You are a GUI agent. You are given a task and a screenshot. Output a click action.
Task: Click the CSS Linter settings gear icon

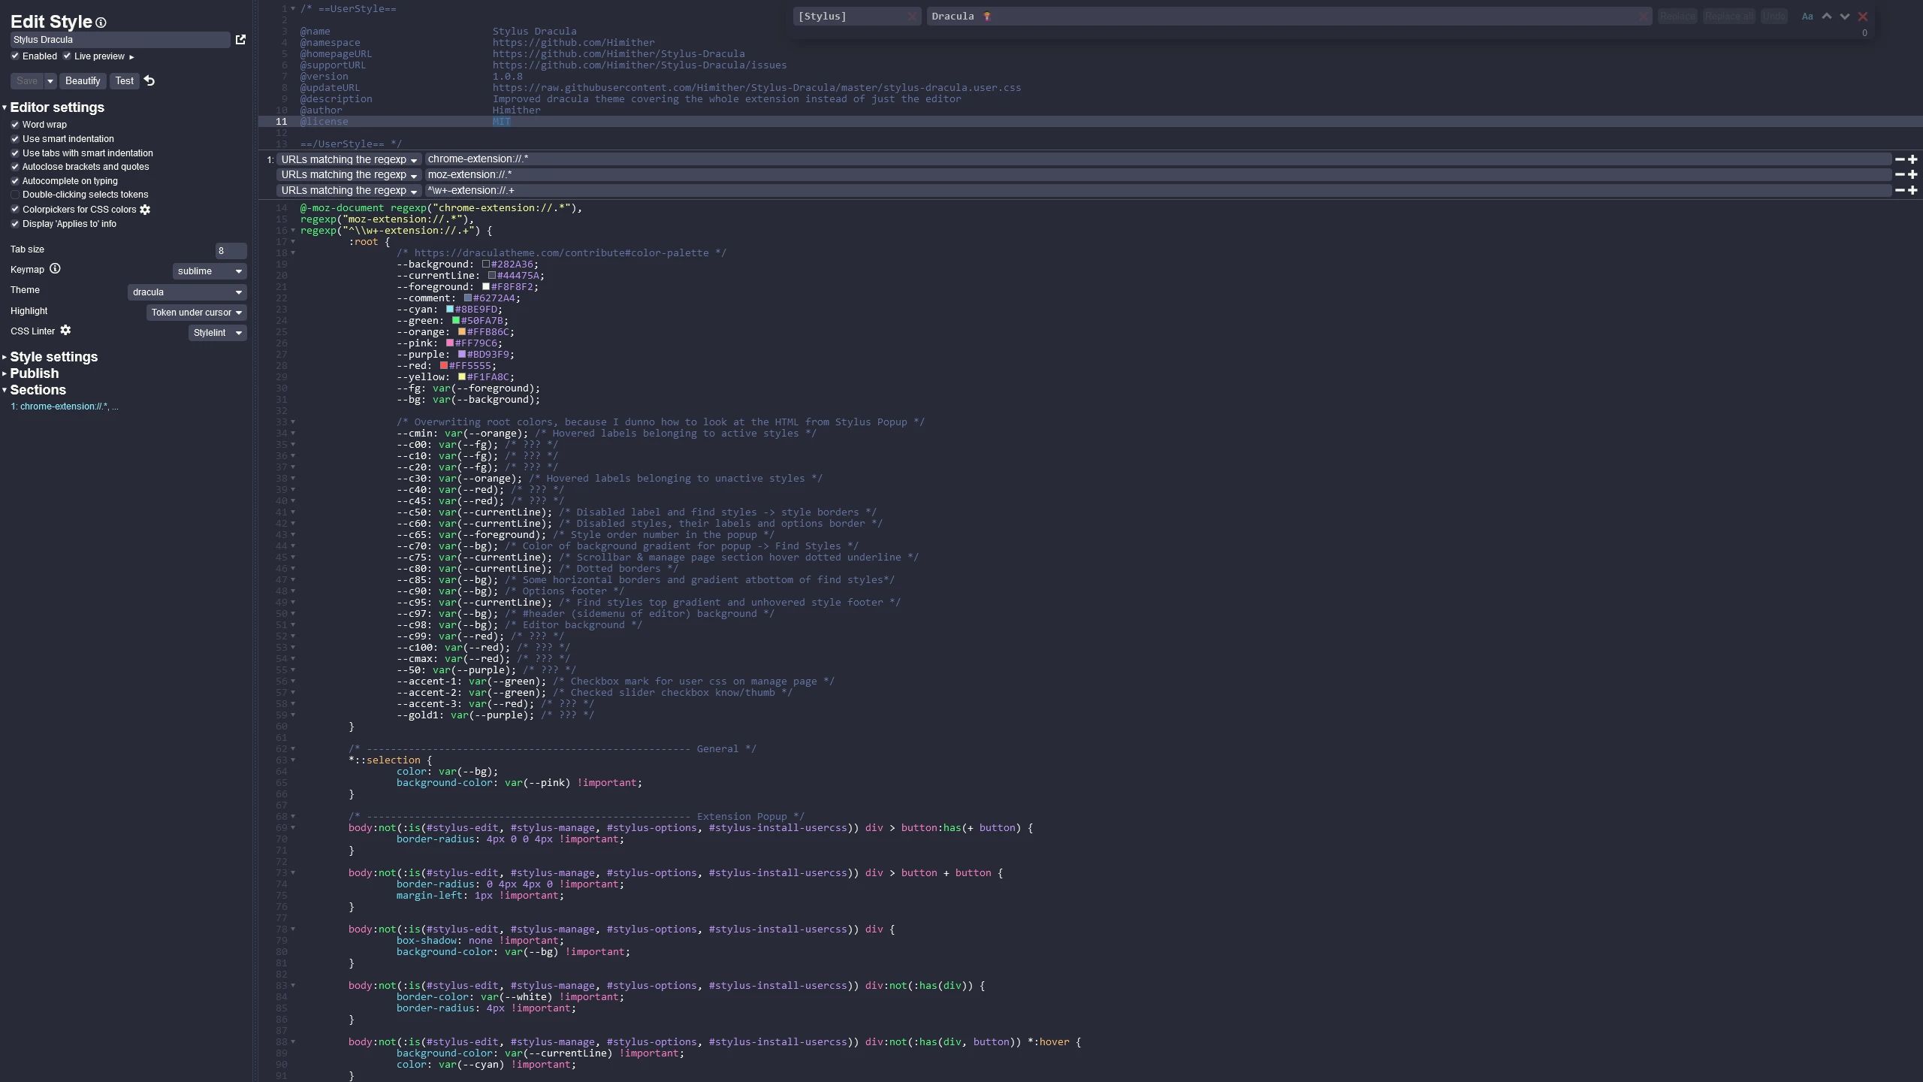point(65,331)
